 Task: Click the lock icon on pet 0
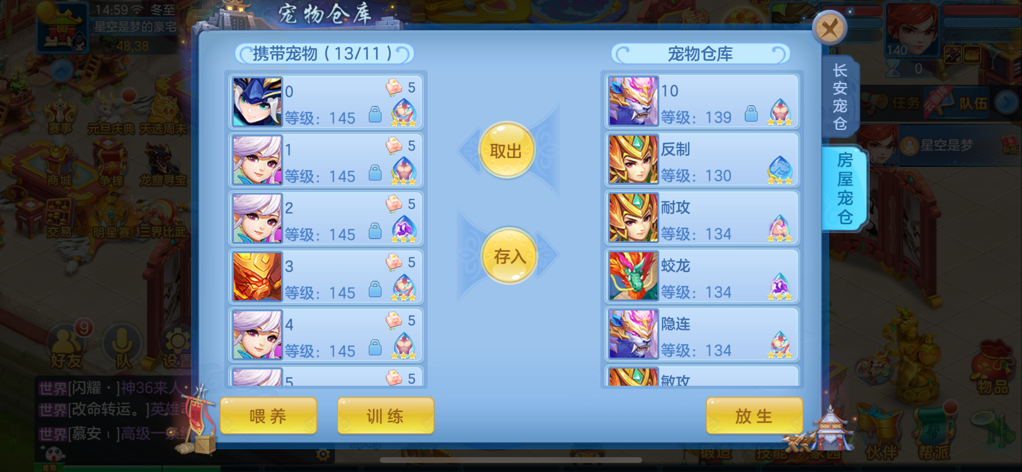pyautogui.click(x=375, y=115)
